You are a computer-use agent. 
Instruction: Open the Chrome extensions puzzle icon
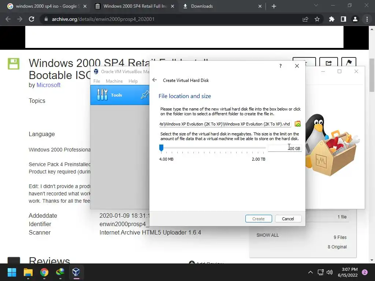coord(331,19)
